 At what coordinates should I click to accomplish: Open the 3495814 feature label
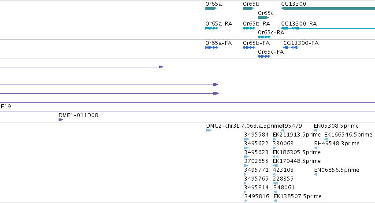coord(256,188)
